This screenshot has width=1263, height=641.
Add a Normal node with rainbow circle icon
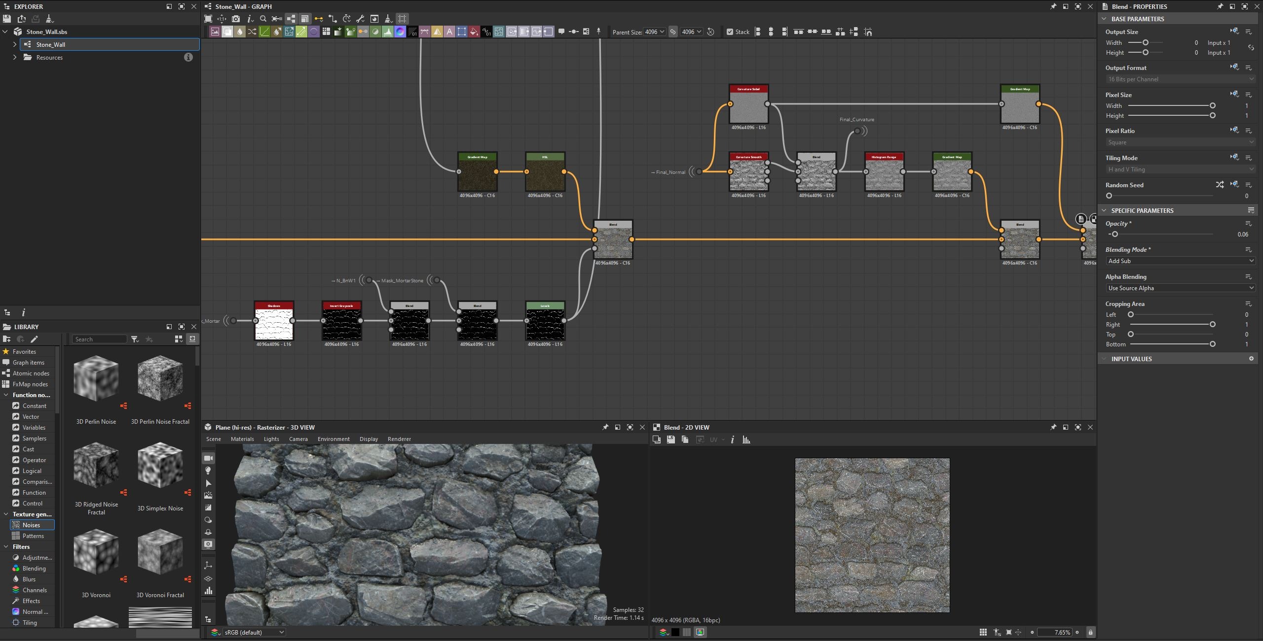click(x=400, y=32)
